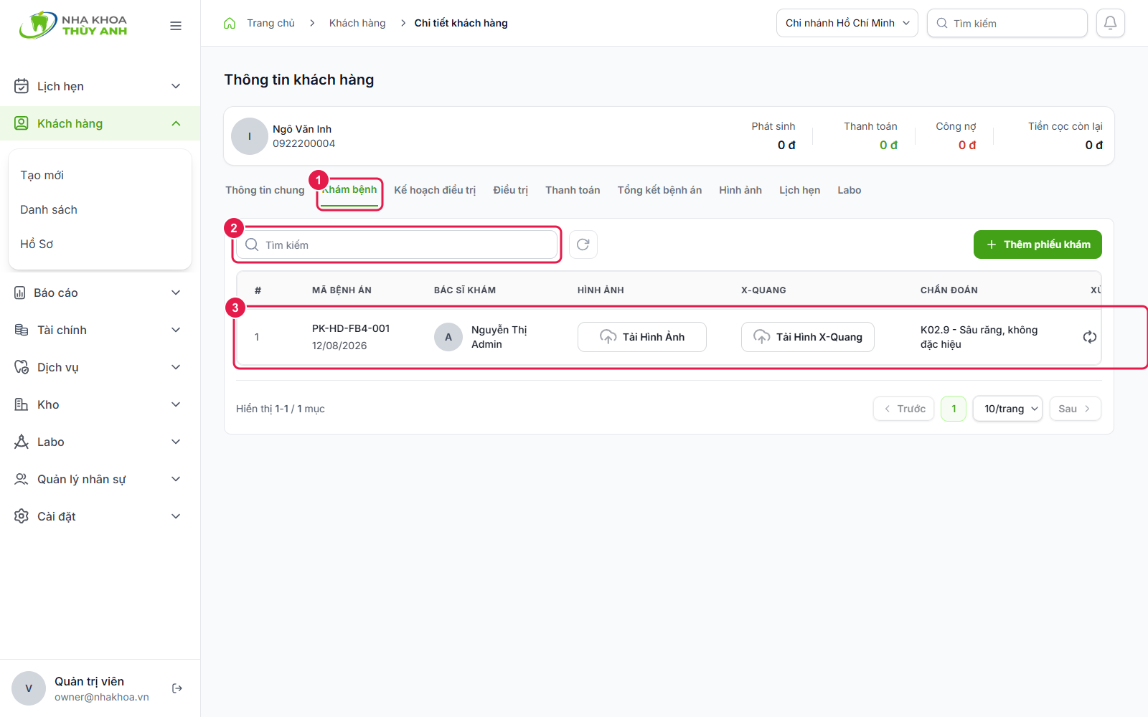Viewport: 1148px width, 717px height.
Task: Switch to the Tổng kết bệnh án tab
Action: coord(659,190)
